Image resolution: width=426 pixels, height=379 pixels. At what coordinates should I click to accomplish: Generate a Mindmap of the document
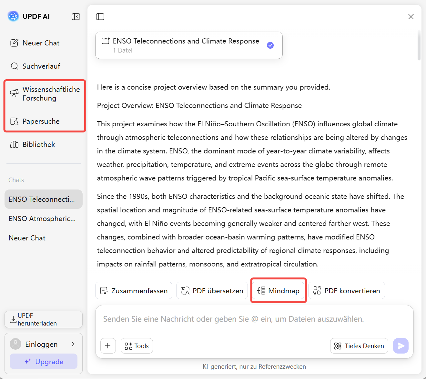(x=278, y=291)
